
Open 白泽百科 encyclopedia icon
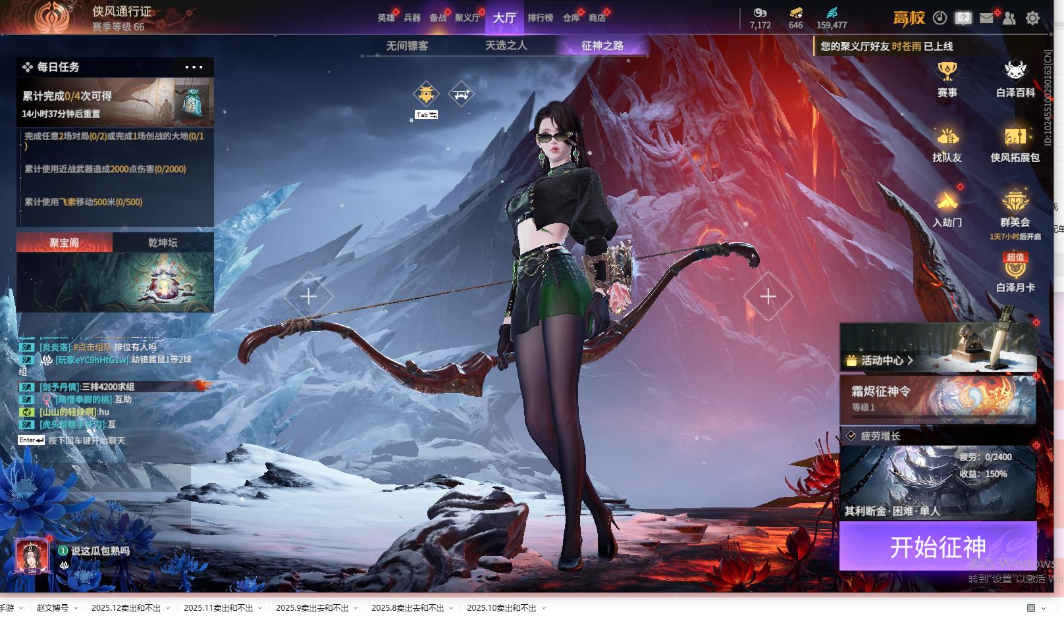pyautogui.click(x=1015, y=78)
